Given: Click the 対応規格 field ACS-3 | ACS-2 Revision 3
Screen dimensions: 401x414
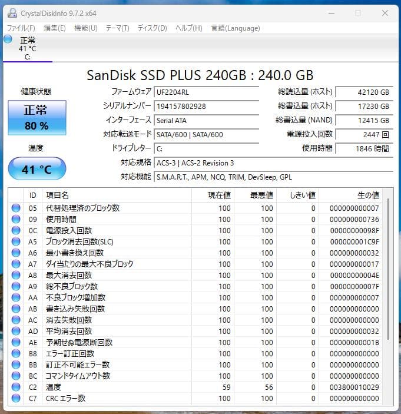Looking at the screenshot, I should (273, 163).
